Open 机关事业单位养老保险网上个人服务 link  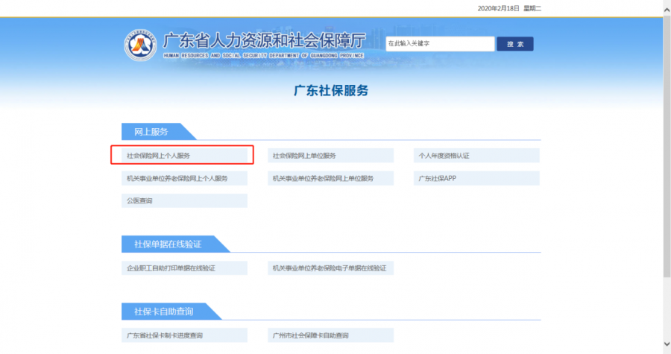[x=184, y=178]
